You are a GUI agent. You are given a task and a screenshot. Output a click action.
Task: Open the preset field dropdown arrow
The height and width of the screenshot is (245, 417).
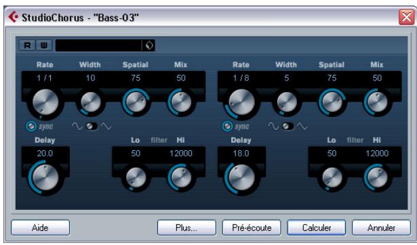149,45
